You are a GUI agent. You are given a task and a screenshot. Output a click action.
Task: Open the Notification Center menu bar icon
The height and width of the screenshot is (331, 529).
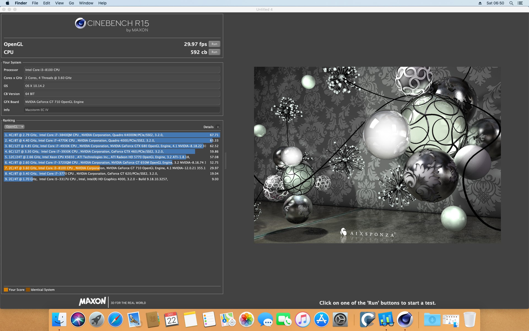coord(520,3)
